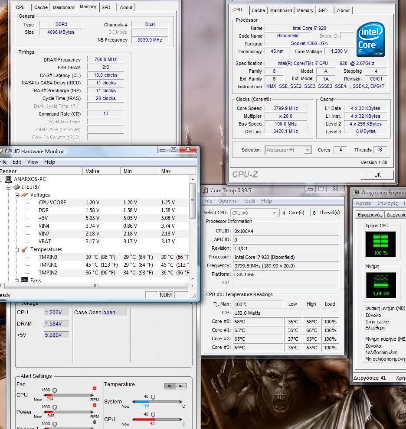
Task: Open the File menu in Core Temp
Action: point(208,201)
